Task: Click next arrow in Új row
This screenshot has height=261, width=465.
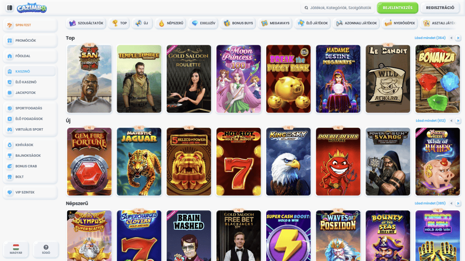Action: coord(458,121)
